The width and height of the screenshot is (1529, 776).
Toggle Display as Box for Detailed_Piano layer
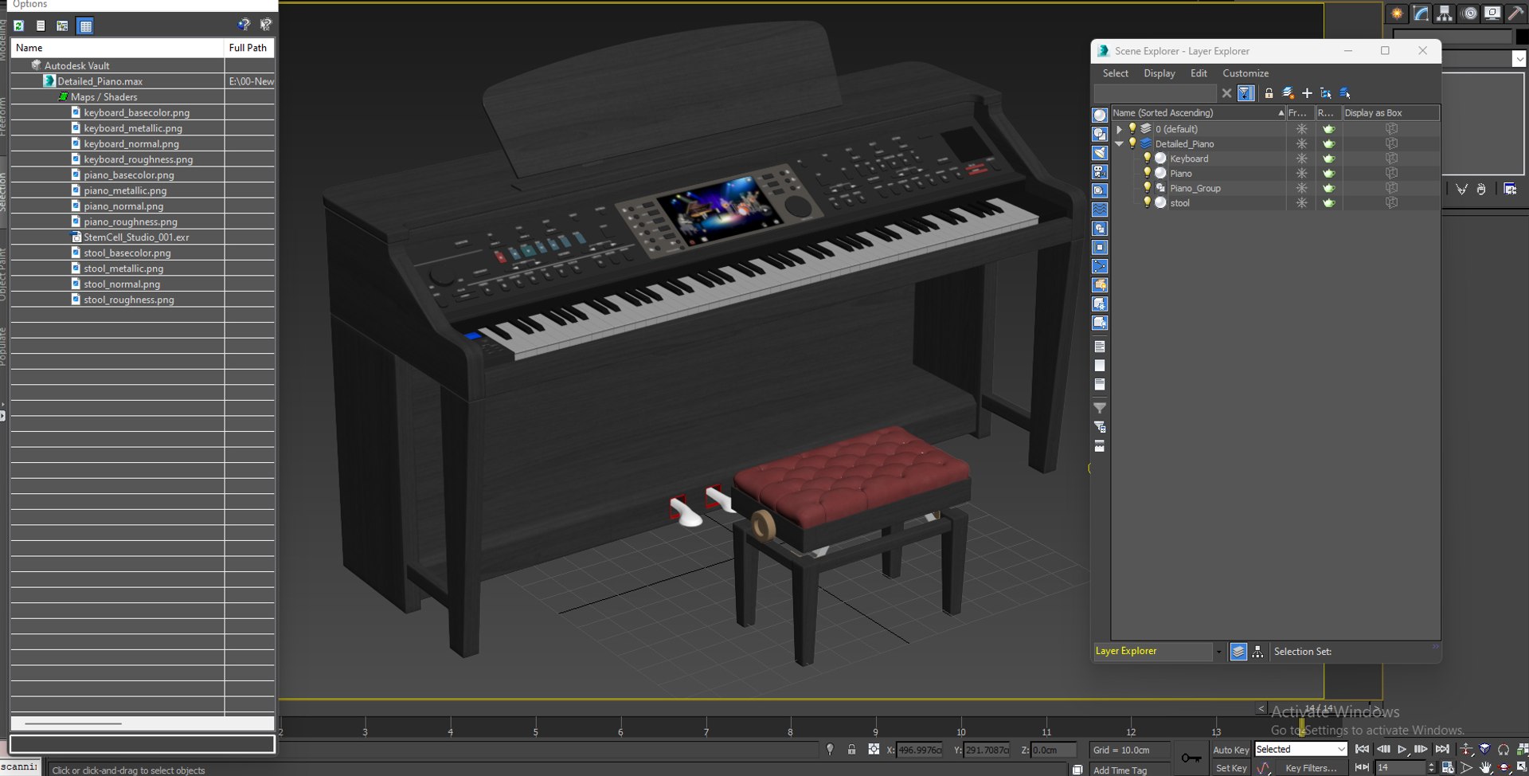click(1391, 143)
